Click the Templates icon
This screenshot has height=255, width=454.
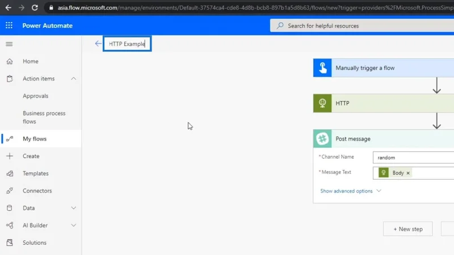coord(10,173)
